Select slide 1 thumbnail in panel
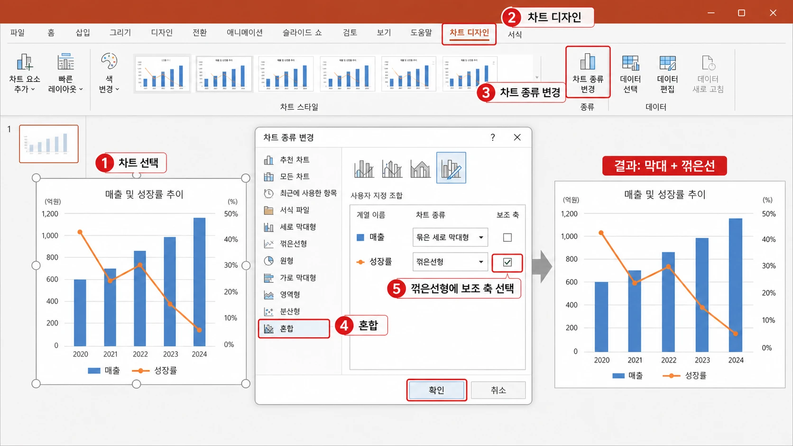This screenshot has height=446, width=793. [x=49, y=144]
